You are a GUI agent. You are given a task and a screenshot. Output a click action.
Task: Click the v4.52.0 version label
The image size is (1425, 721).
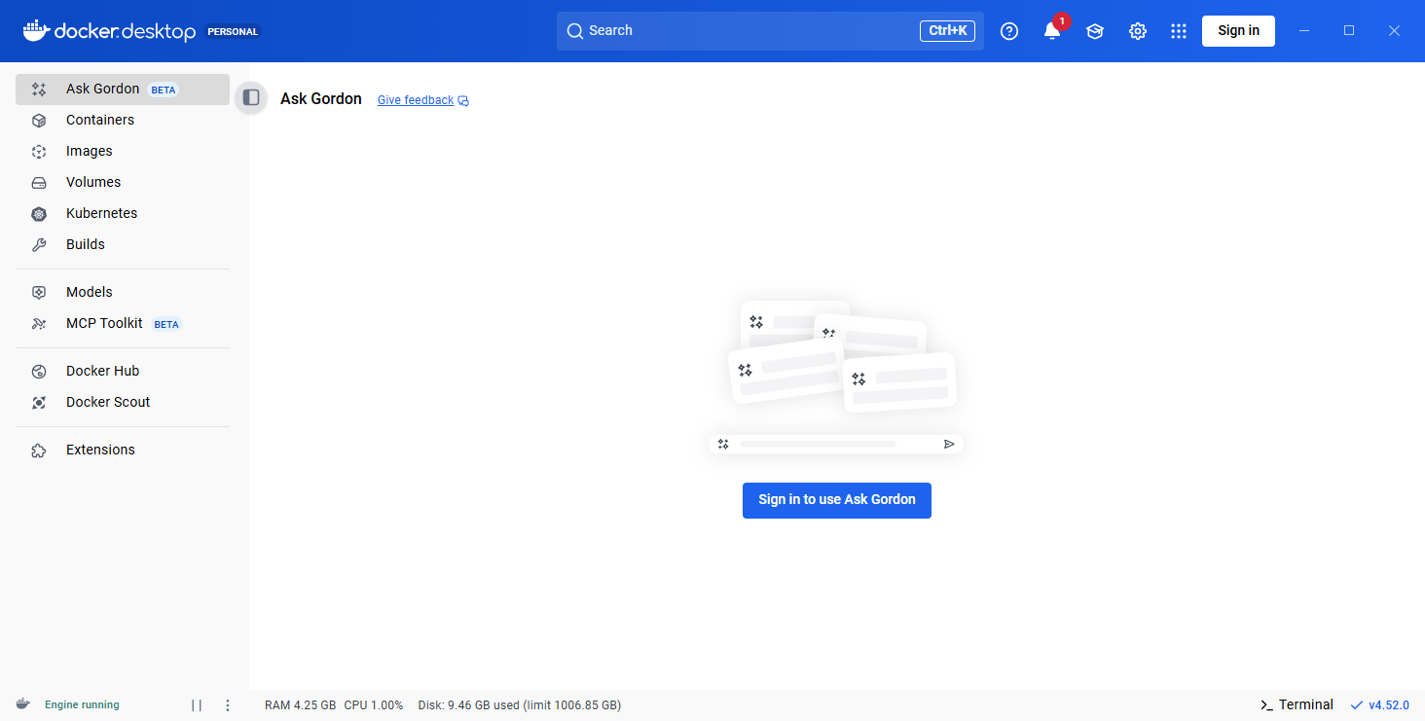(x=1389, y=705)
